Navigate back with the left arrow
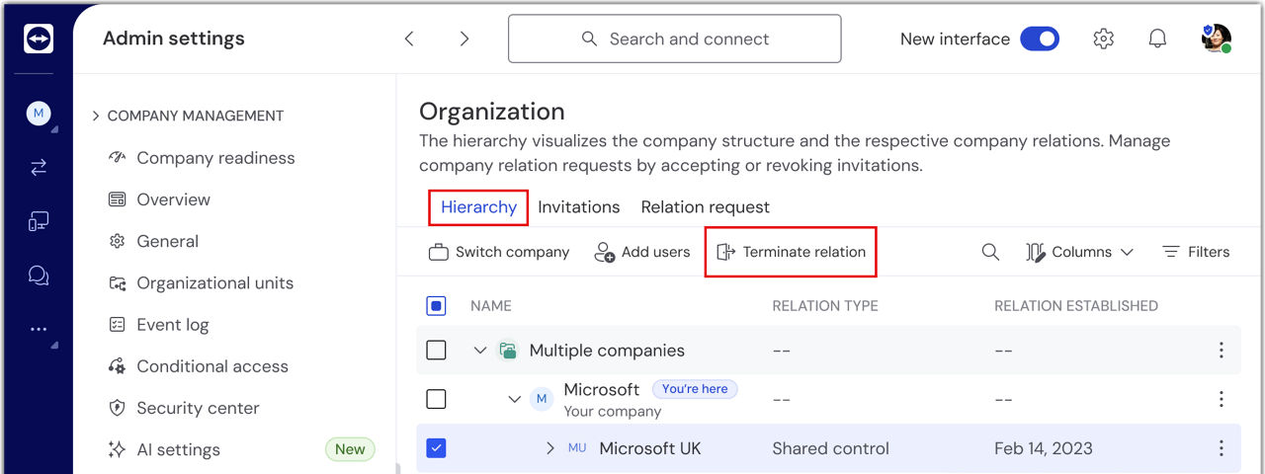 (409, 39)
